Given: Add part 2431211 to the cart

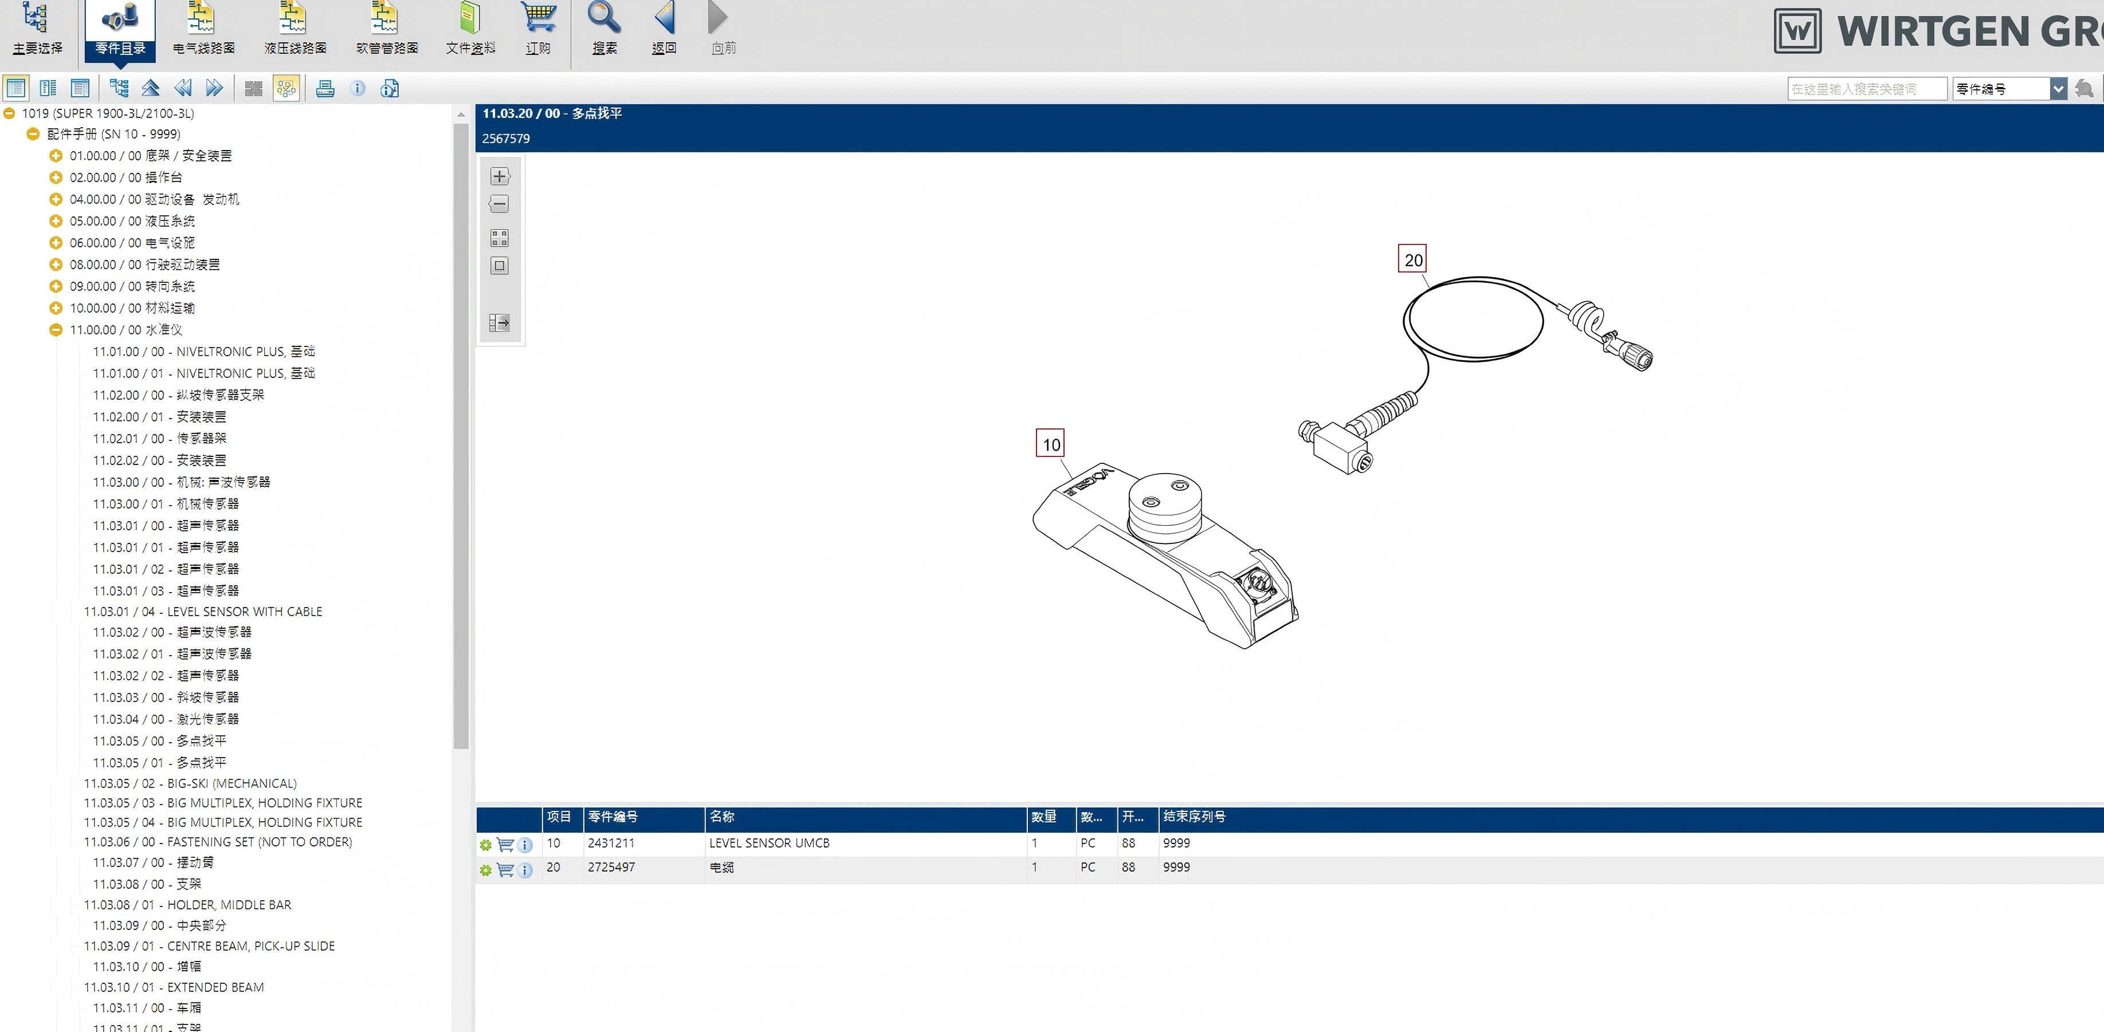Looking at the screenshot, I should 505,845.
